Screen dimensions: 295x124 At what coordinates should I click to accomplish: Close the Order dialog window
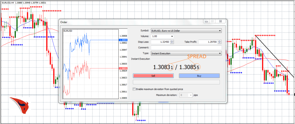[x=220, y=21]
